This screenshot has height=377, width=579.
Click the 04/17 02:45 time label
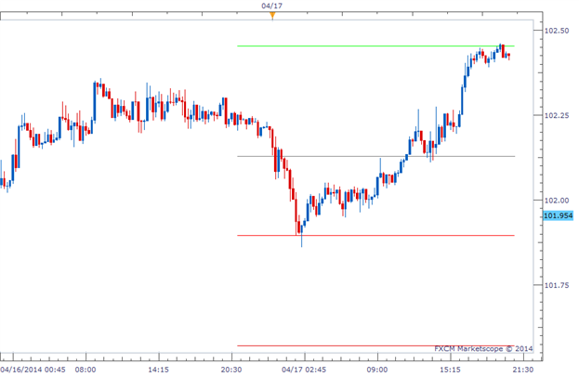click(304, 370)
